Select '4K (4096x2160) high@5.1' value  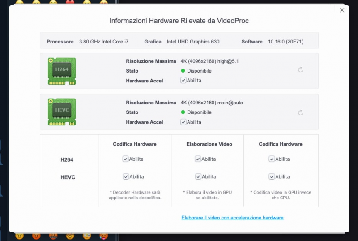click(209, 61)
